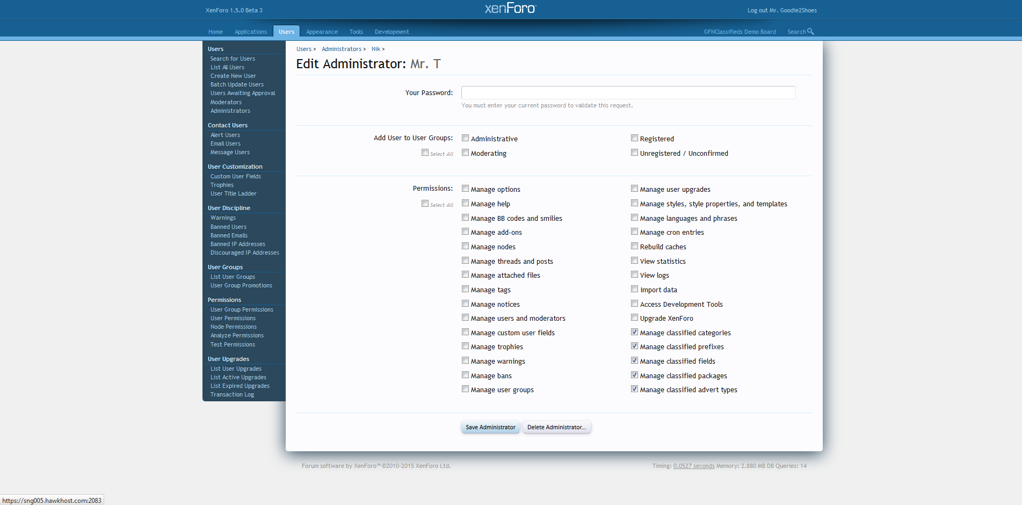Image resolution: width=1022 pixels, height=505 pixels.
Task: Uncheck Manage classified categories
Action: [x=635, y=332]
